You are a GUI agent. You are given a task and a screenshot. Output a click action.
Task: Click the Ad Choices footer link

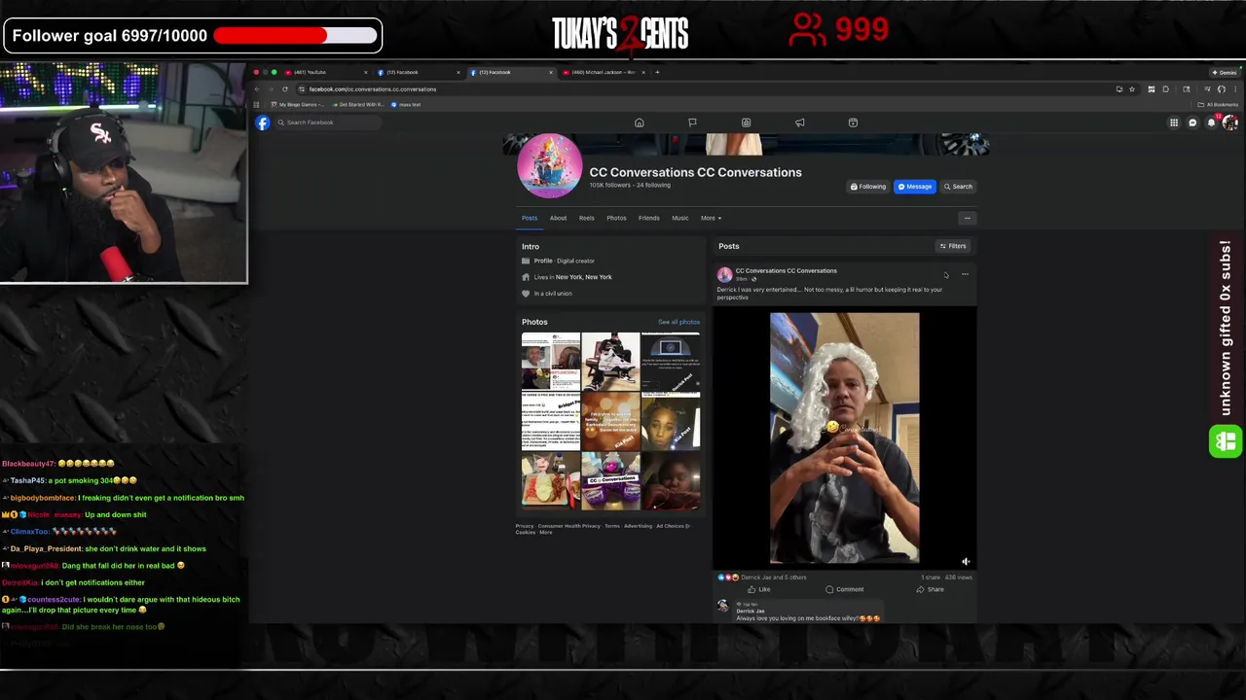672,526
